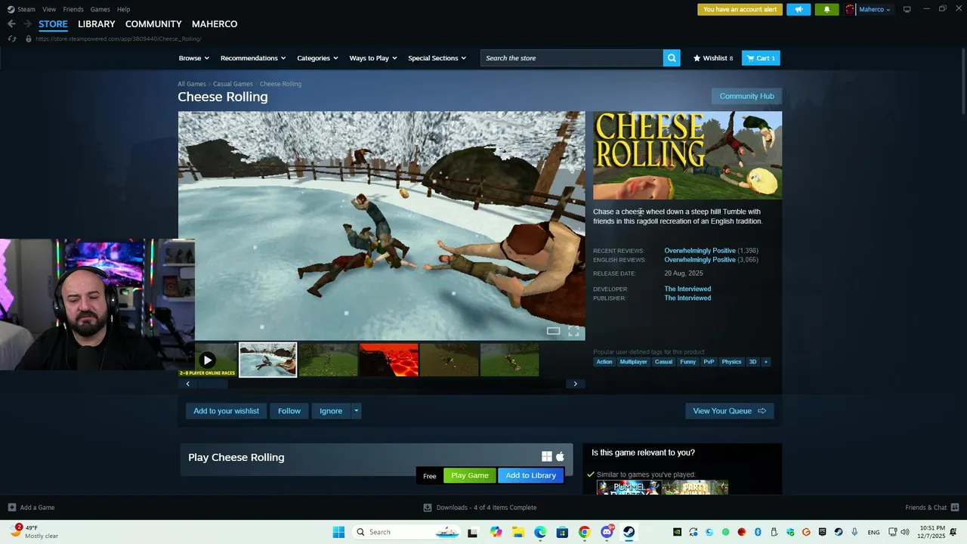Viewport: 967px width, 544px height.
Task: Reload the store page
Action: pos(11,39)
